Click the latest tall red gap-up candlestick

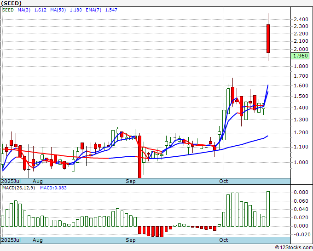(x=268, y=39)
